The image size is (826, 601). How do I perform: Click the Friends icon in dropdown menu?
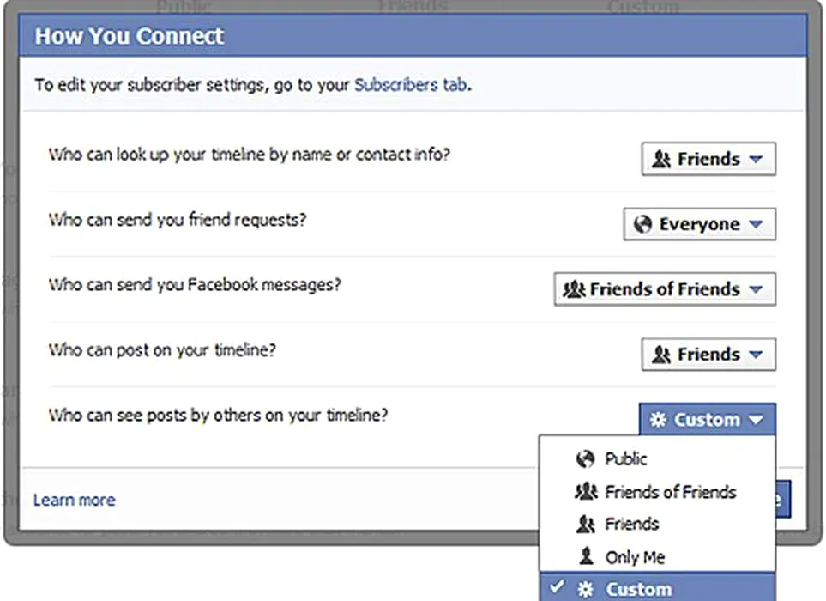tap(586, 524)
